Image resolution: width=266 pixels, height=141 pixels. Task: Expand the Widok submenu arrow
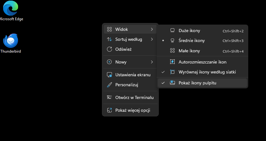[152, 29]
